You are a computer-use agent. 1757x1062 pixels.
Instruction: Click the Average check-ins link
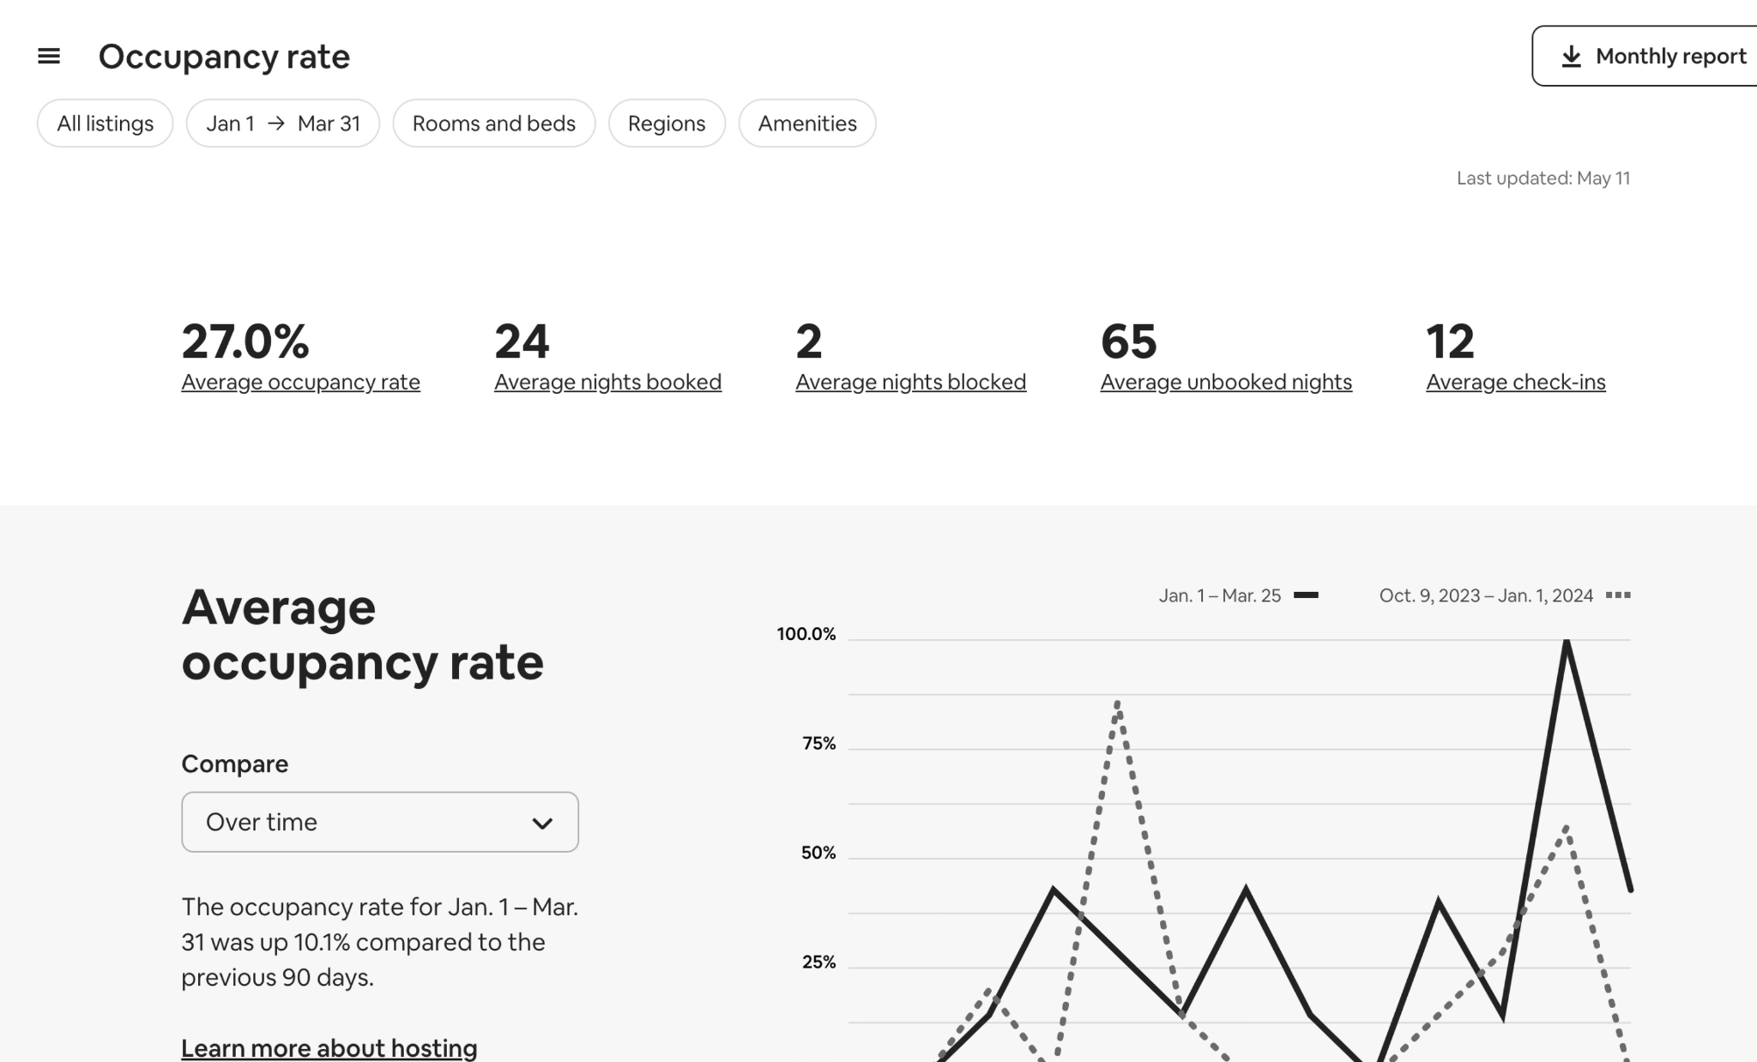pyautogui.click(x=1516, y=383)
